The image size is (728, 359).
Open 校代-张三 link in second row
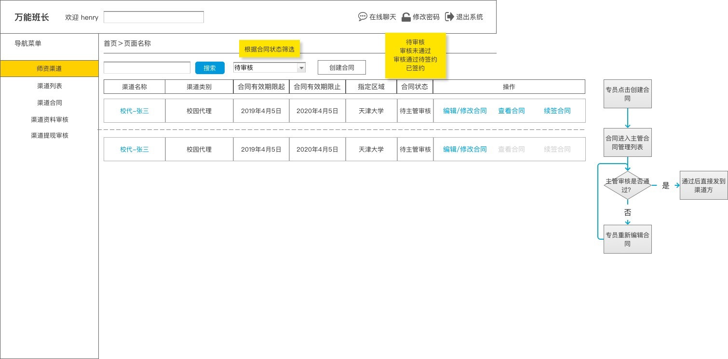pyautogui.click(x=135, y=149)
